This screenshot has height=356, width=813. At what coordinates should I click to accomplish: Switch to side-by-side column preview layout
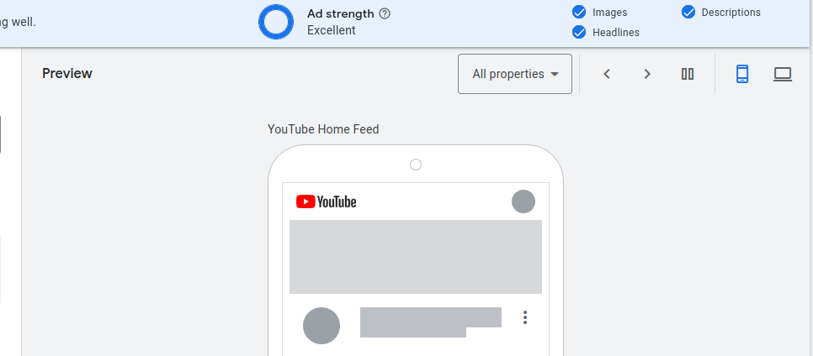coord(688,74)
